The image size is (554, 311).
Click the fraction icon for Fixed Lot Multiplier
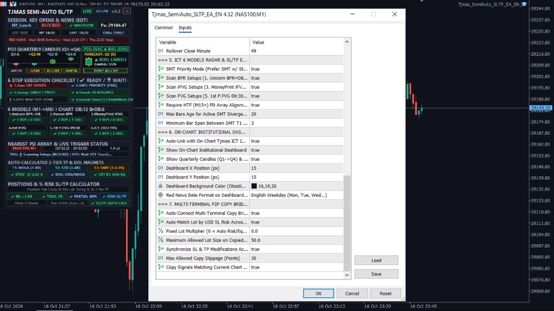pos(160,231)
